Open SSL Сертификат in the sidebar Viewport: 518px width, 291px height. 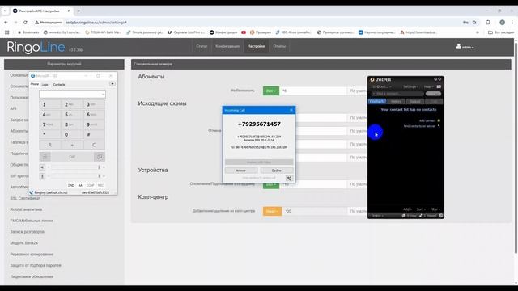25,198
